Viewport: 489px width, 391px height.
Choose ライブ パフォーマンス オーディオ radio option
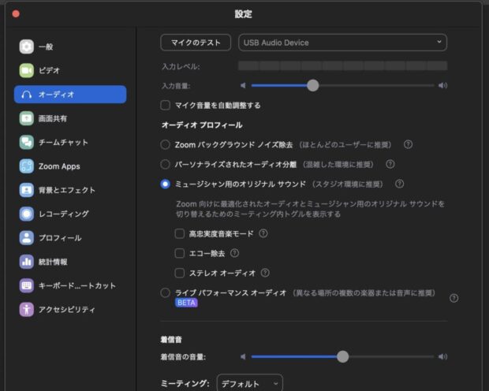coord(166,292)
